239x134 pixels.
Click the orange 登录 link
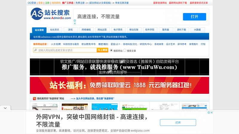click(40, 3)
